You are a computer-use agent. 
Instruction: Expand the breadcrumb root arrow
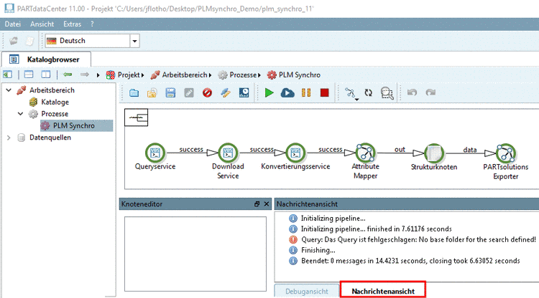click(98, 75)
